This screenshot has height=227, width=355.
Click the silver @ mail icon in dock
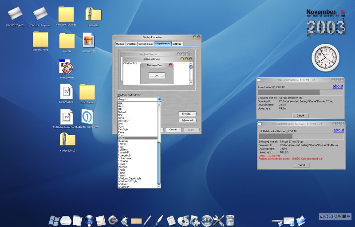113,220
